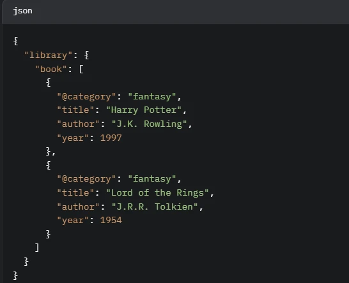The width and height of the screenshot is (349, 283).
Task: Click the "J.K. Rowling" author value
Action: 149,124
